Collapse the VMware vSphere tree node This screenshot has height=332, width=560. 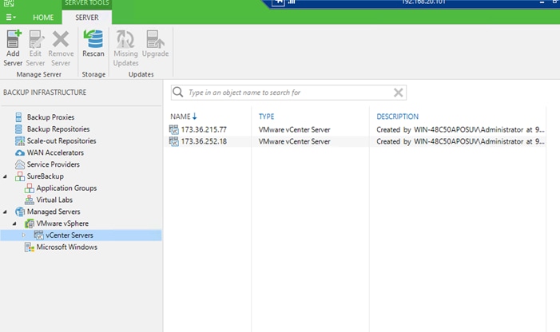[x=14, y=223]
